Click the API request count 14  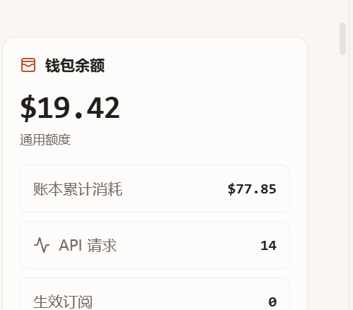point(268,246)
